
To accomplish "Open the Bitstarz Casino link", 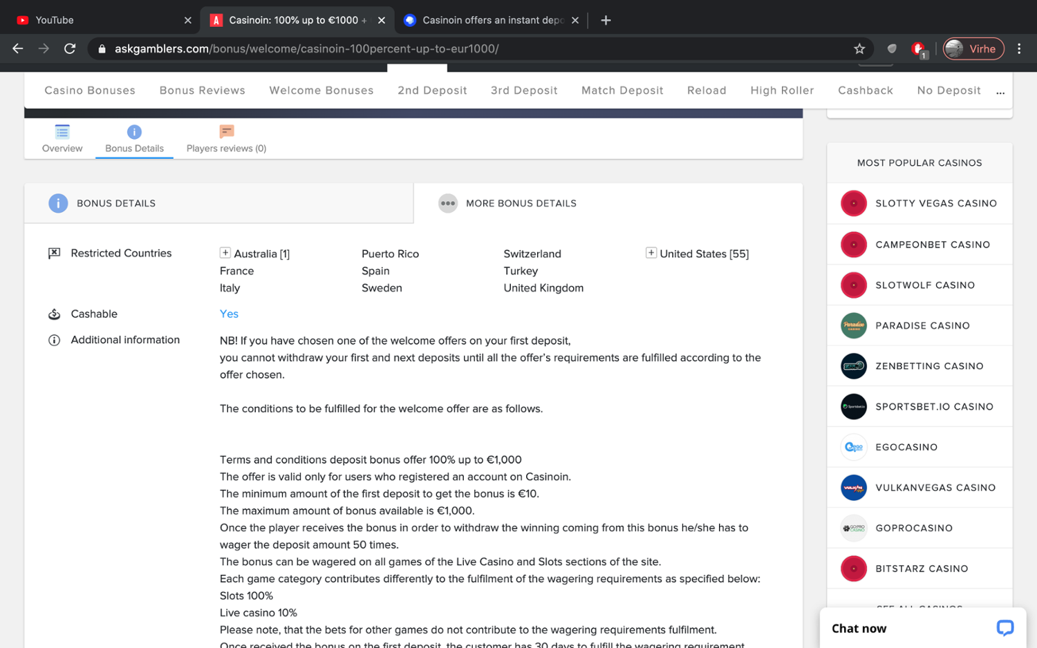I will point(921,569).
